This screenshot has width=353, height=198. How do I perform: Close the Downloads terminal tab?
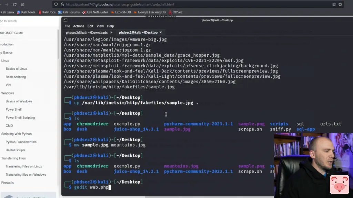[x=111, y=33]
